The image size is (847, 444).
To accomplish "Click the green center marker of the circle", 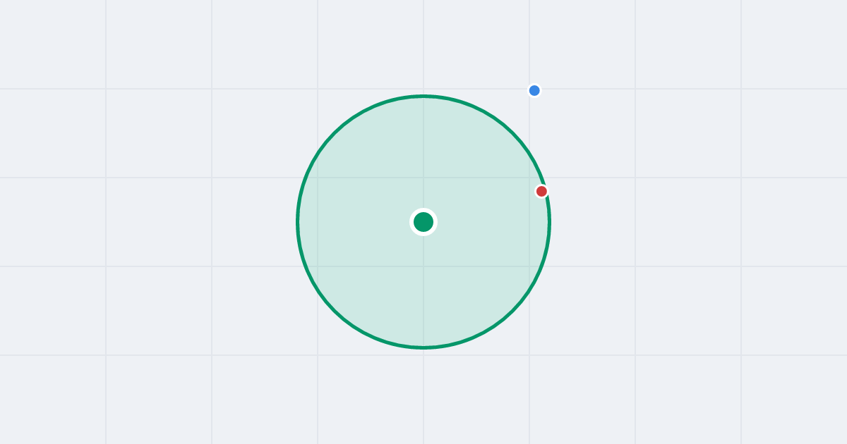I will click(x=423, y=222).
